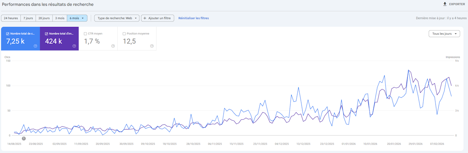Click the Impressions axis title
Image resolution: width=468 pixels, height=153 pixels.
tap(453, 57)
